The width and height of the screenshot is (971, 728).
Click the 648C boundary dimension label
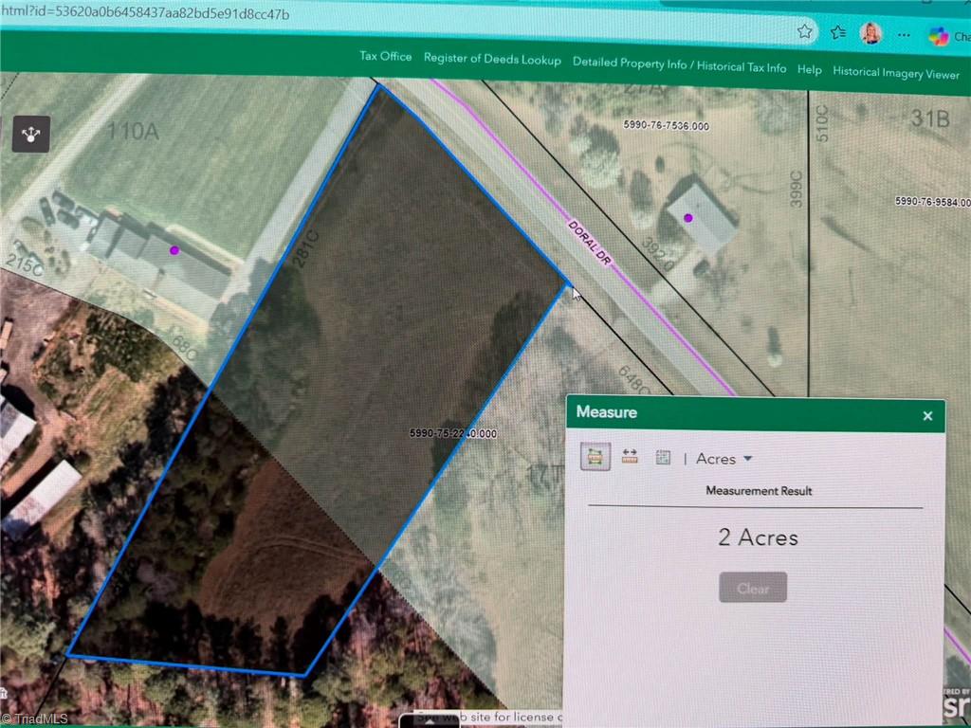pyautogui.click(x=634, y=380)
